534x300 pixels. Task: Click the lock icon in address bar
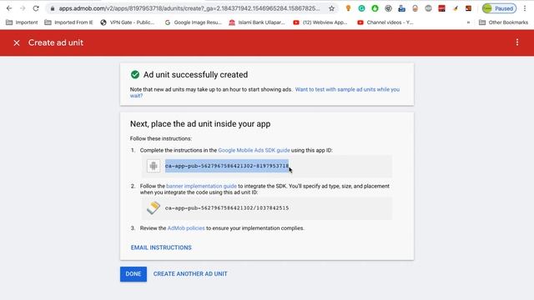[53, 8]
